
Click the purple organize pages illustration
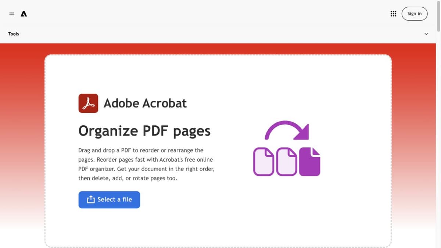tap(287, 148)
